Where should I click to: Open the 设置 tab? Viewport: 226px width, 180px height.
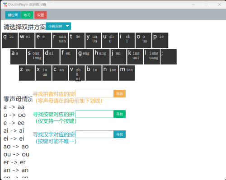40,15
